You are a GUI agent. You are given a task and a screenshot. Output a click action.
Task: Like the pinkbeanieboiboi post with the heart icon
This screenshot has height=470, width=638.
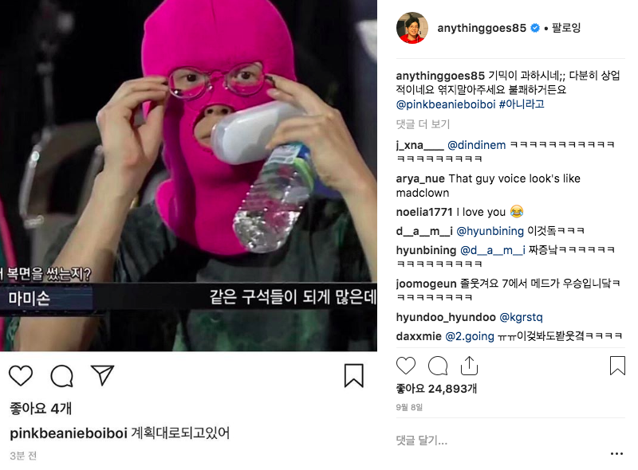click(21, 375)
